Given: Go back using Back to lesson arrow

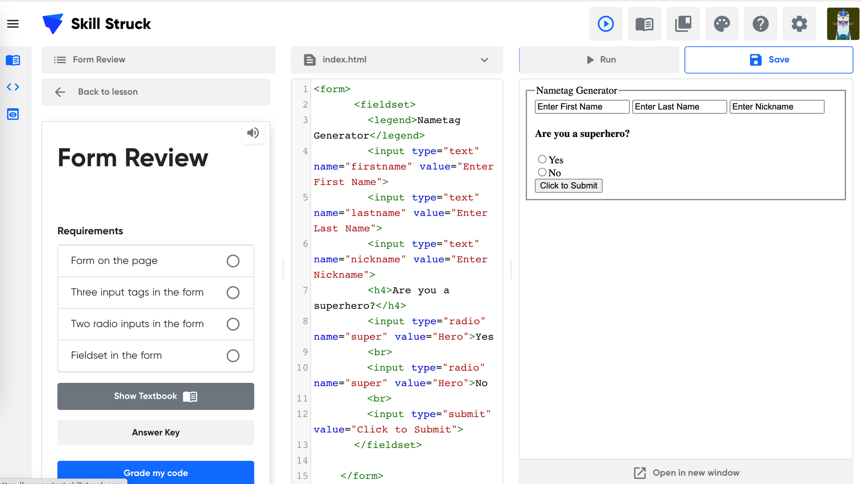Looking at the screenshot, I should click(x=60, y=92).
